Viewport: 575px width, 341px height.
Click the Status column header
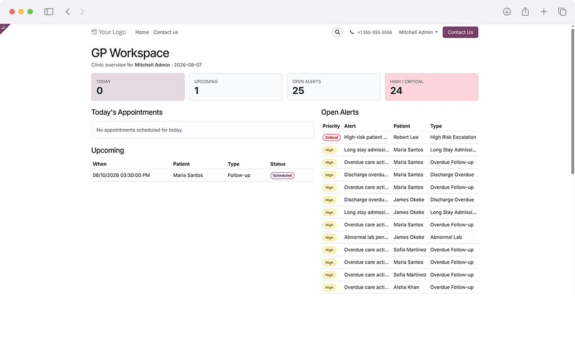(x=278, y=164)
